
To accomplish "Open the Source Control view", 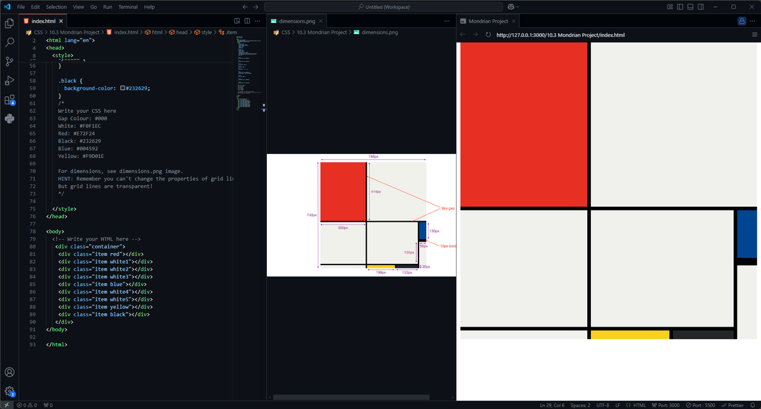I will 10,62.
